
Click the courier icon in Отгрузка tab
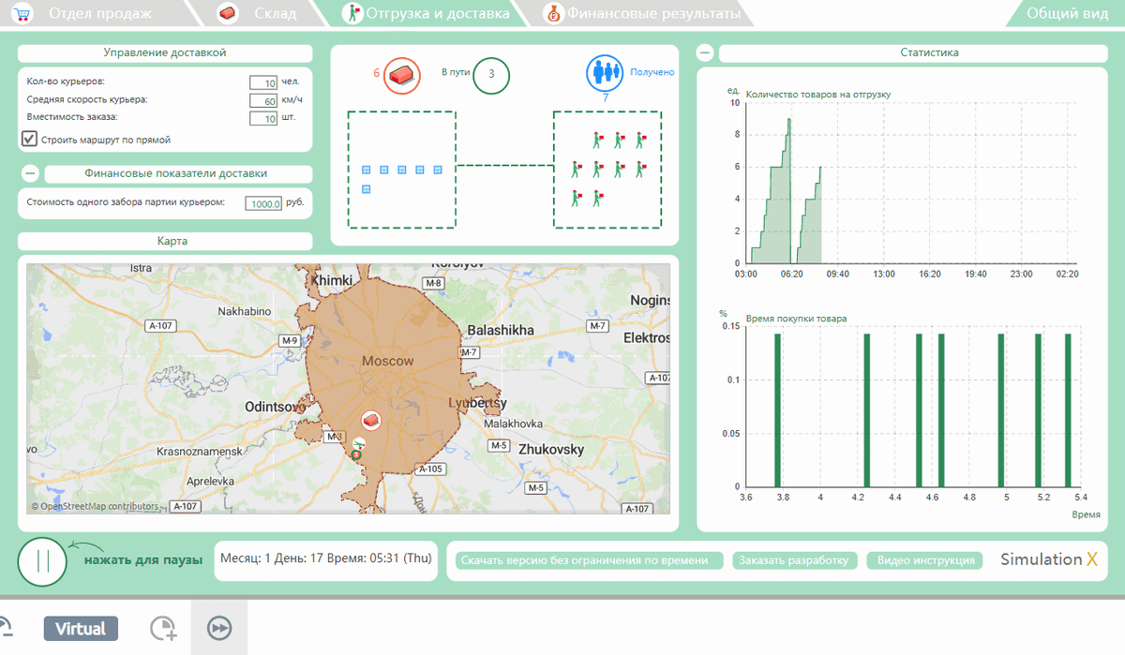(x=353, y=13)
